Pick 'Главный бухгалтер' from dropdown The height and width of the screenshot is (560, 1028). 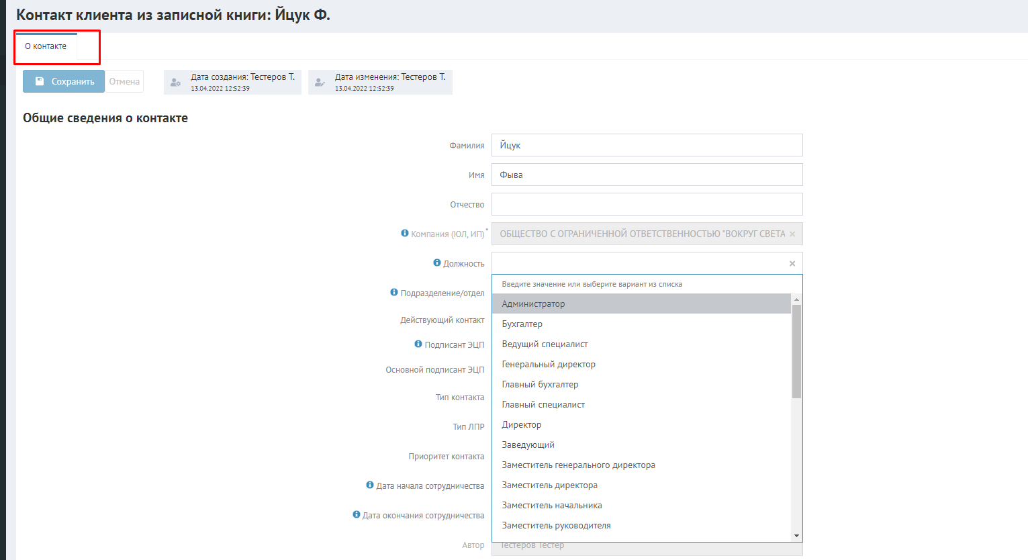coord(642,384)
